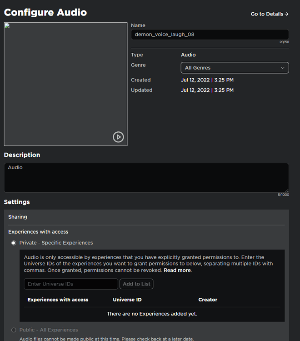Click the Description heading
The height and width of the screenshot is (341, 300).
click(22, 155)
